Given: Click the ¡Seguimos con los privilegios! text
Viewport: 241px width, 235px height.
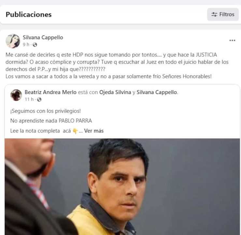Looking at the screenshot, I should click(46, 111).
